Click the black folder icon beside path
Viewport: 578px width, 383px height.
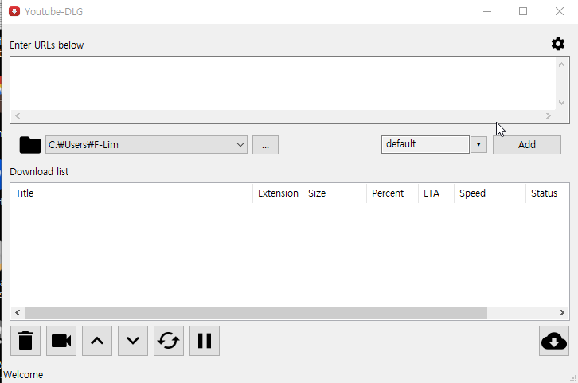coord(30,145)
